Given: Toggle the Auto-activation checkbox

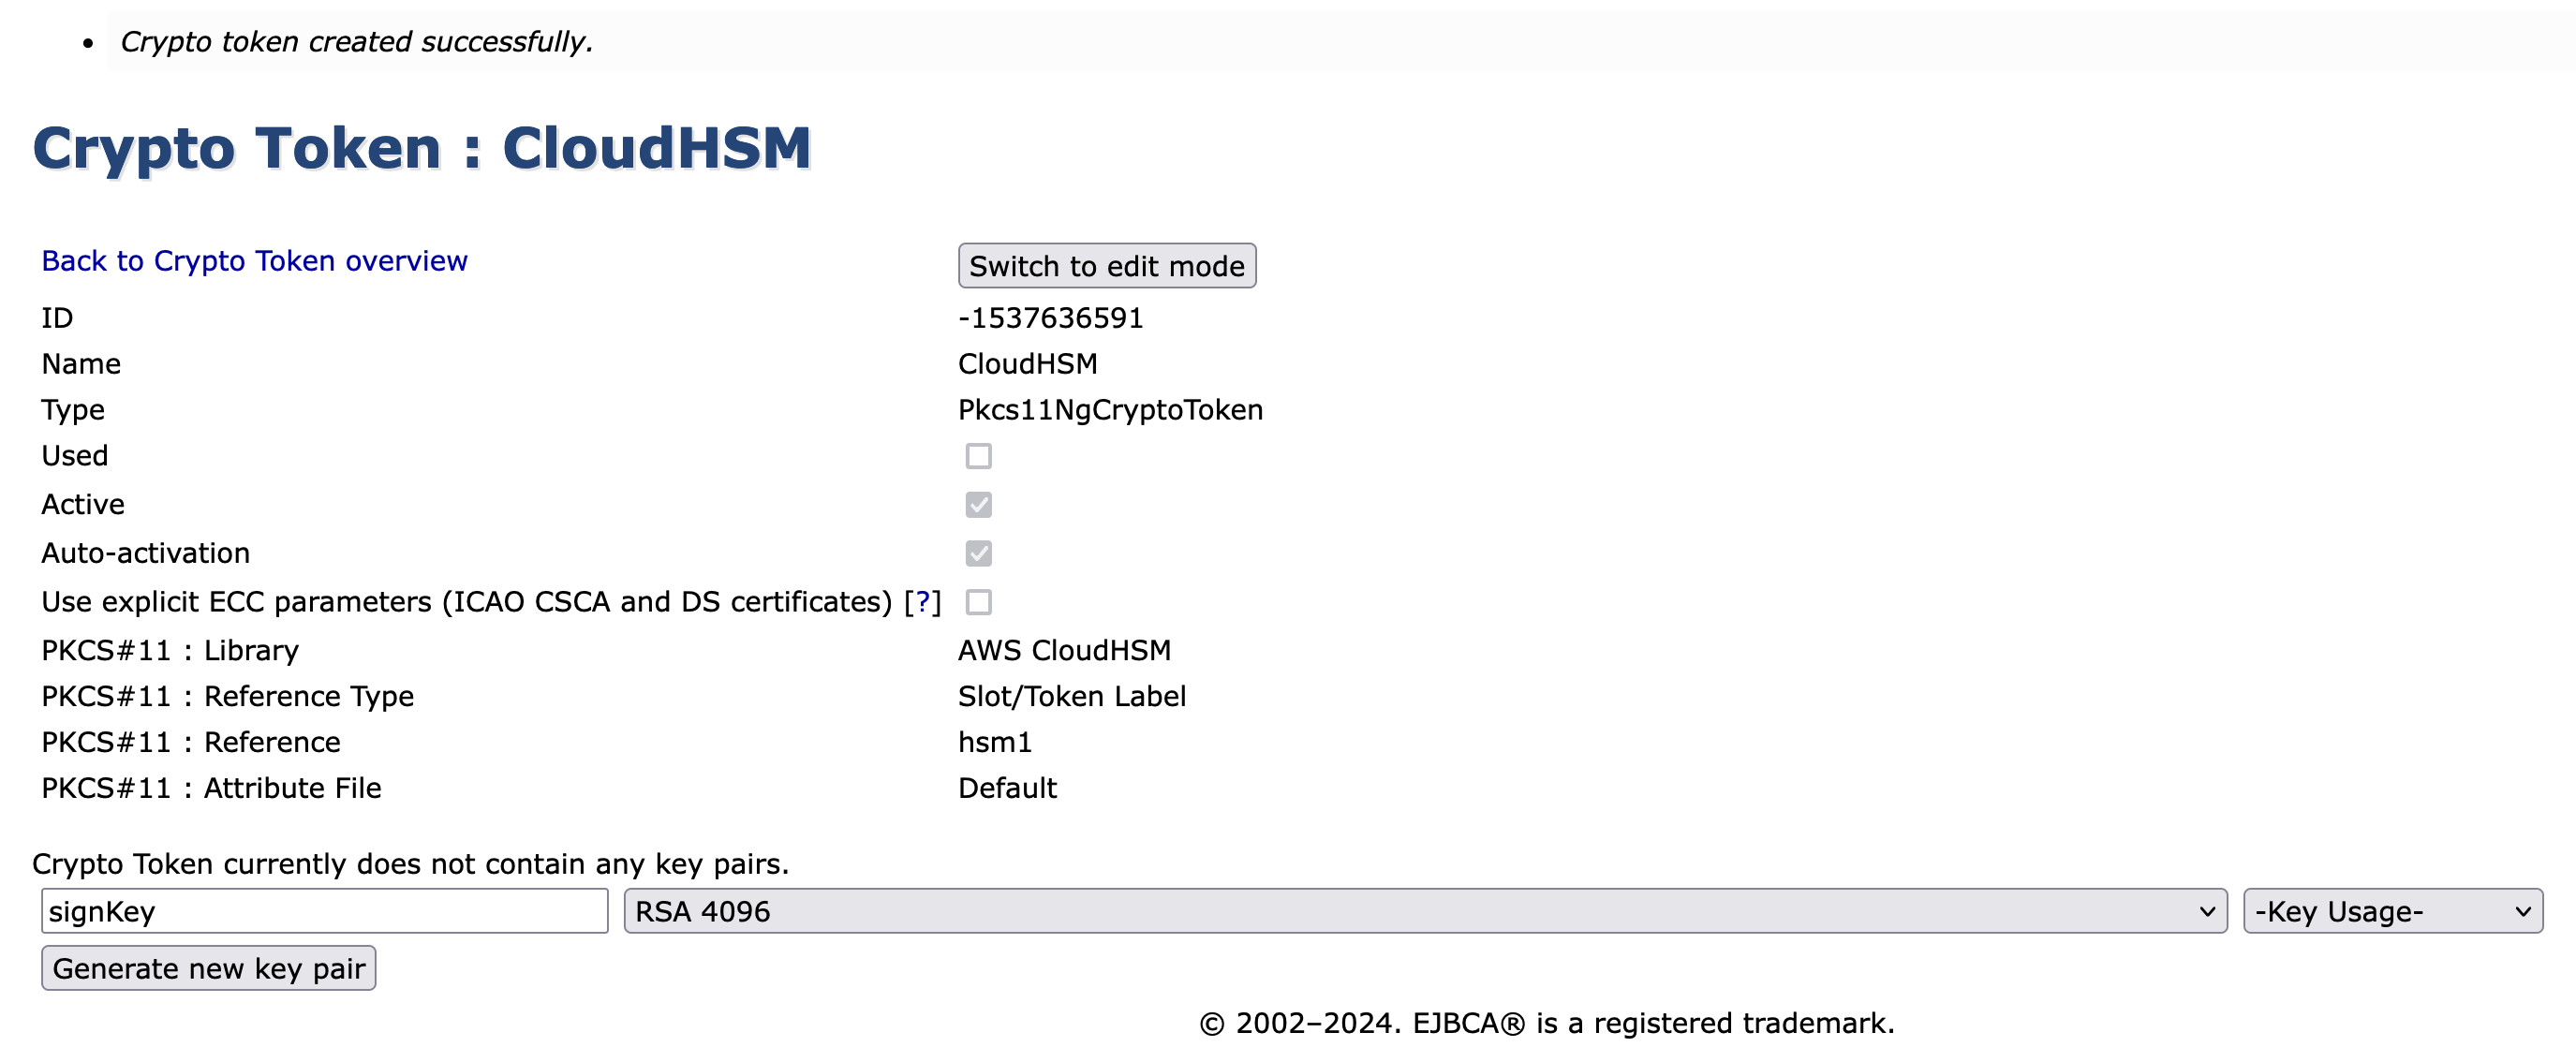Looking at the screenshot, I should pyautogui.click(x=978, y=553).
